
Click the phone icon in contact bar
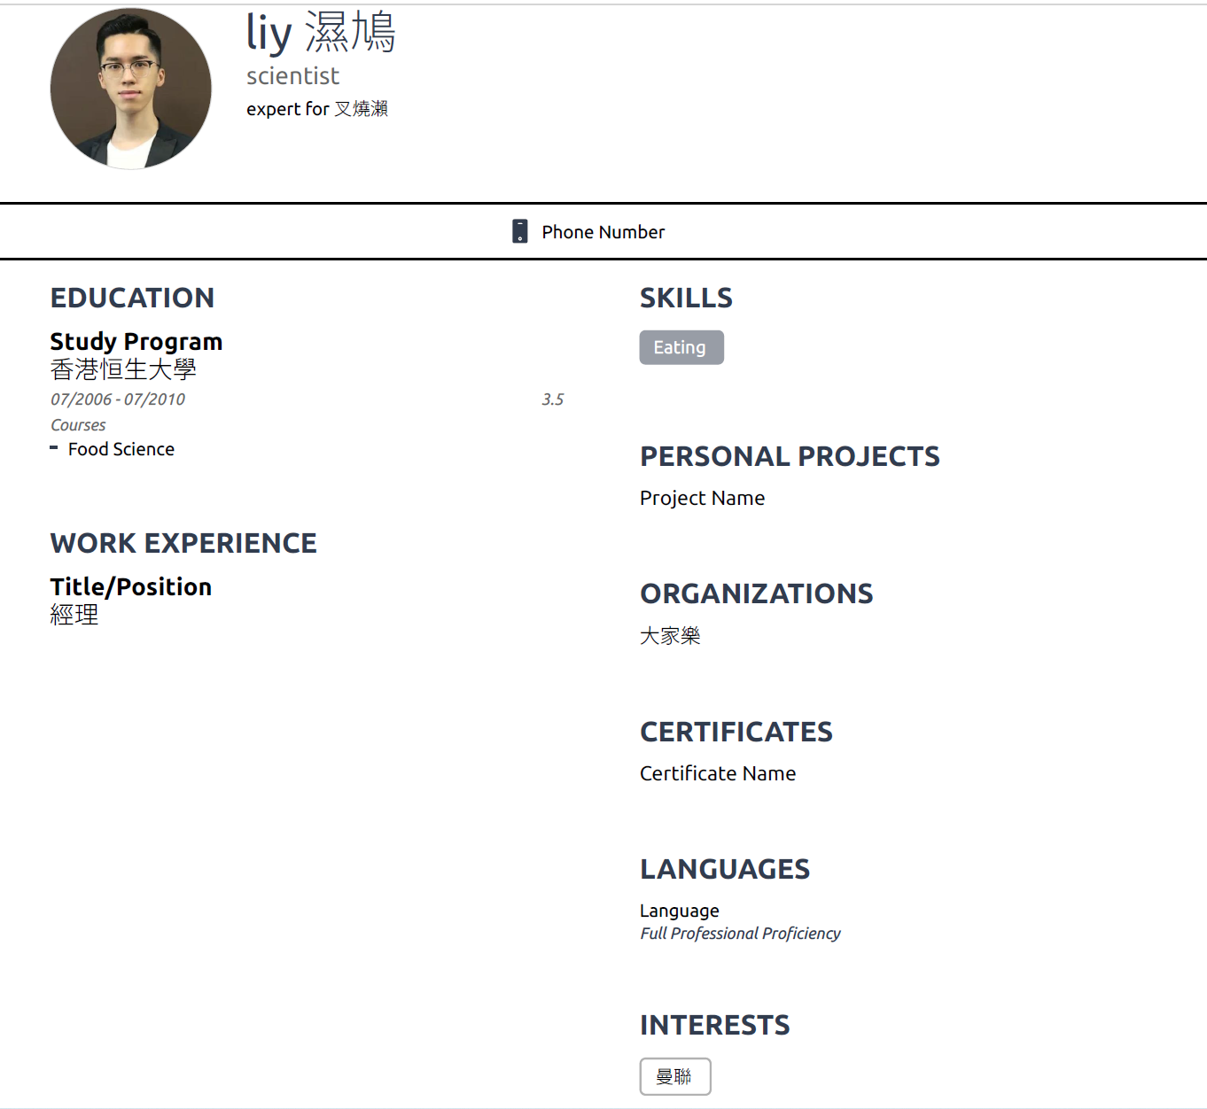(520, 231)
